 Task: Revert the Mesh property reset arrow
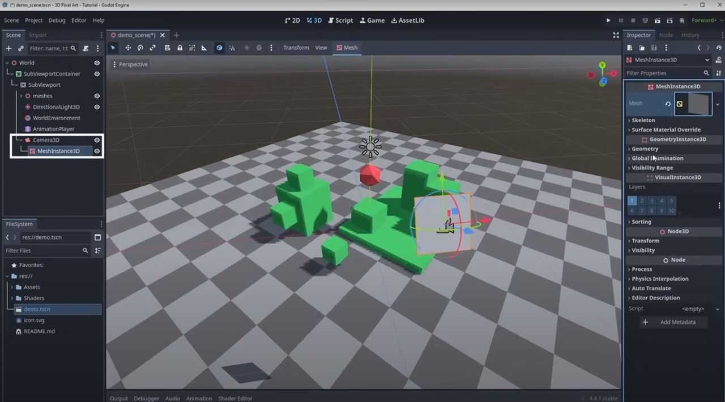pos(668,104)
